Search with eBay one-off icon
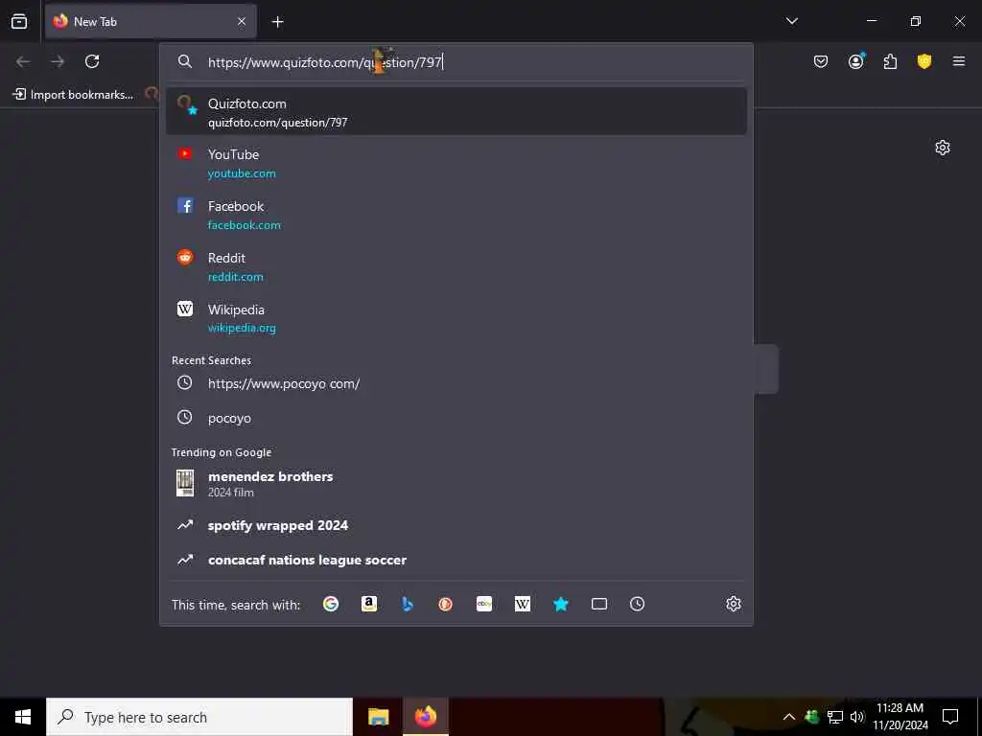The image size is (982, 736). tap(484, 604)
